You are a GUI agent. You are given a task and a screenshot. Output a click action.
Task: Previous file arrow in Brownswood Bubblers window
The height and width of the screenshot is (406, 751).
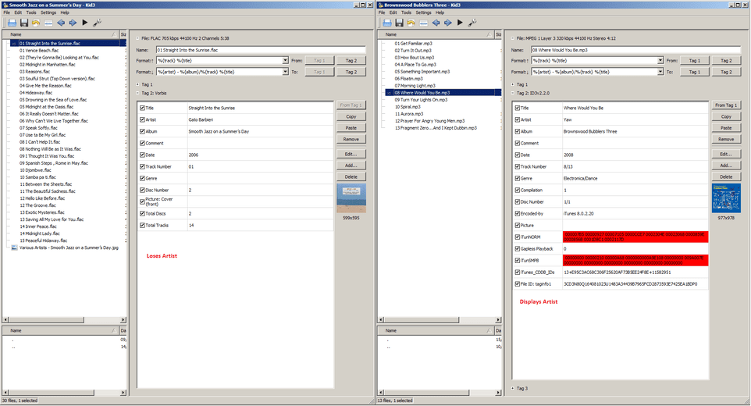click(436, 23)
